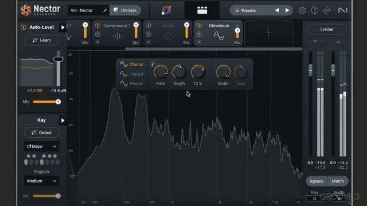367x206 pixels.
Task: Open the Register Medium dropdown
Action: tap(42, 181)
